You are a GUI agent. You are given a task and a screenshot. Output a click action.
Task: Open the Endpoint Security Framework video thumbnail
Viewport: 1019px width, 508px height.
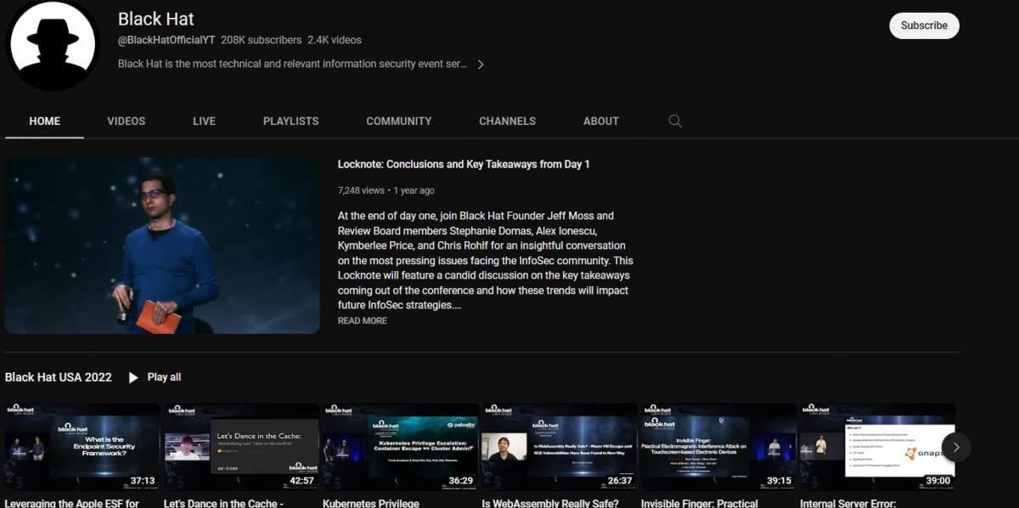tap(82, 447)
